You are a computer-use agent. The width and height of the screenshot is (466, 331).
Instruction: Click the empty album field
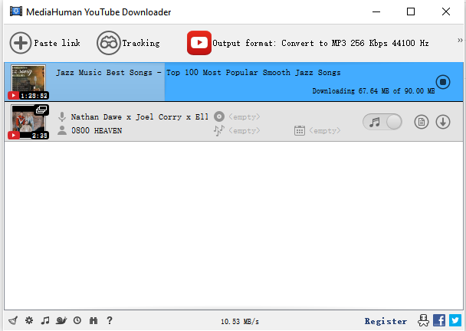tap(244, 116)
